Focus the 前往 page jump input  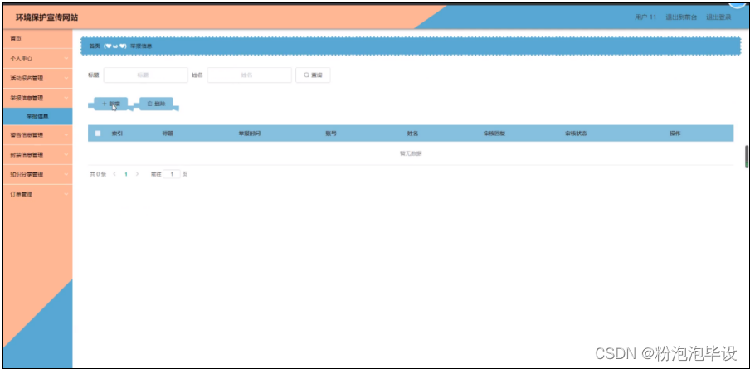(x=172, y=174)
